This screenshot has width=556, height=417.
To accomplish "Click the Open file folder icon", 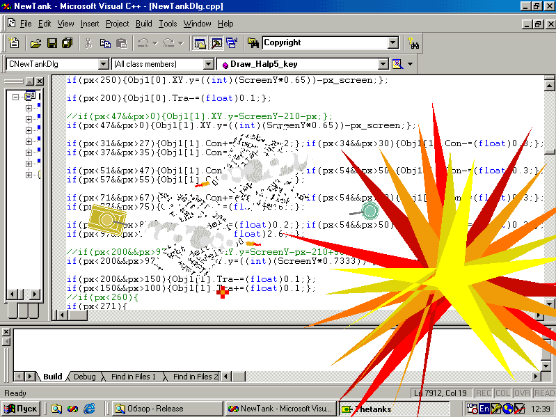I will tap(35, 43).
